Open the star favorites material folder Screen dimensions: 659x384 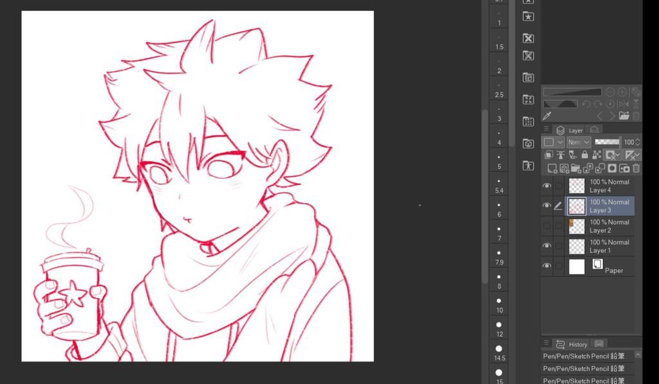click(x=528, y=16)
